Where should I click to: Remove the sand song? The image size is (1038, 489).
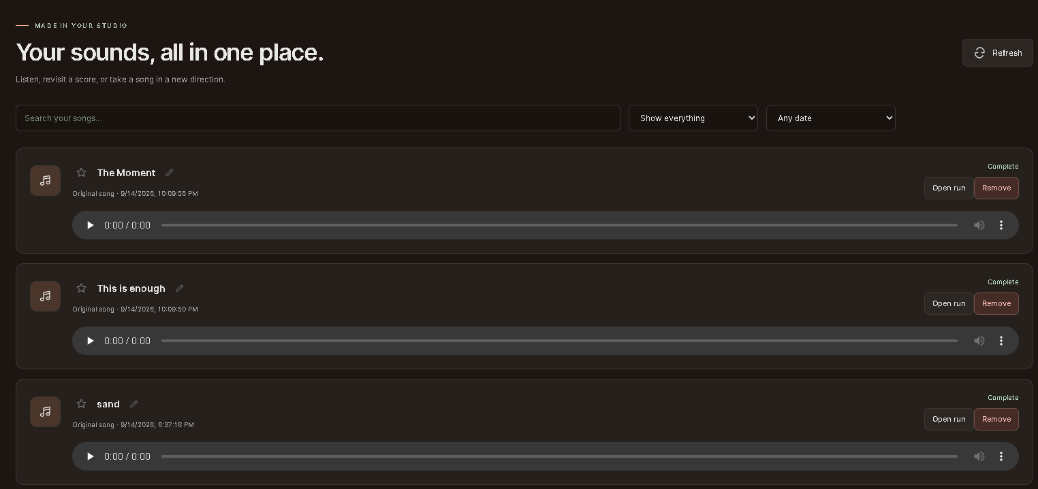click(996, 420)
